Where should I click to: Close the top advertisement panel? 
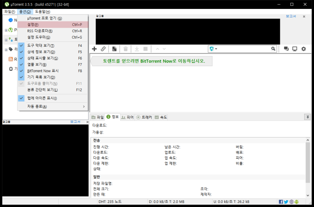point(304,17)
